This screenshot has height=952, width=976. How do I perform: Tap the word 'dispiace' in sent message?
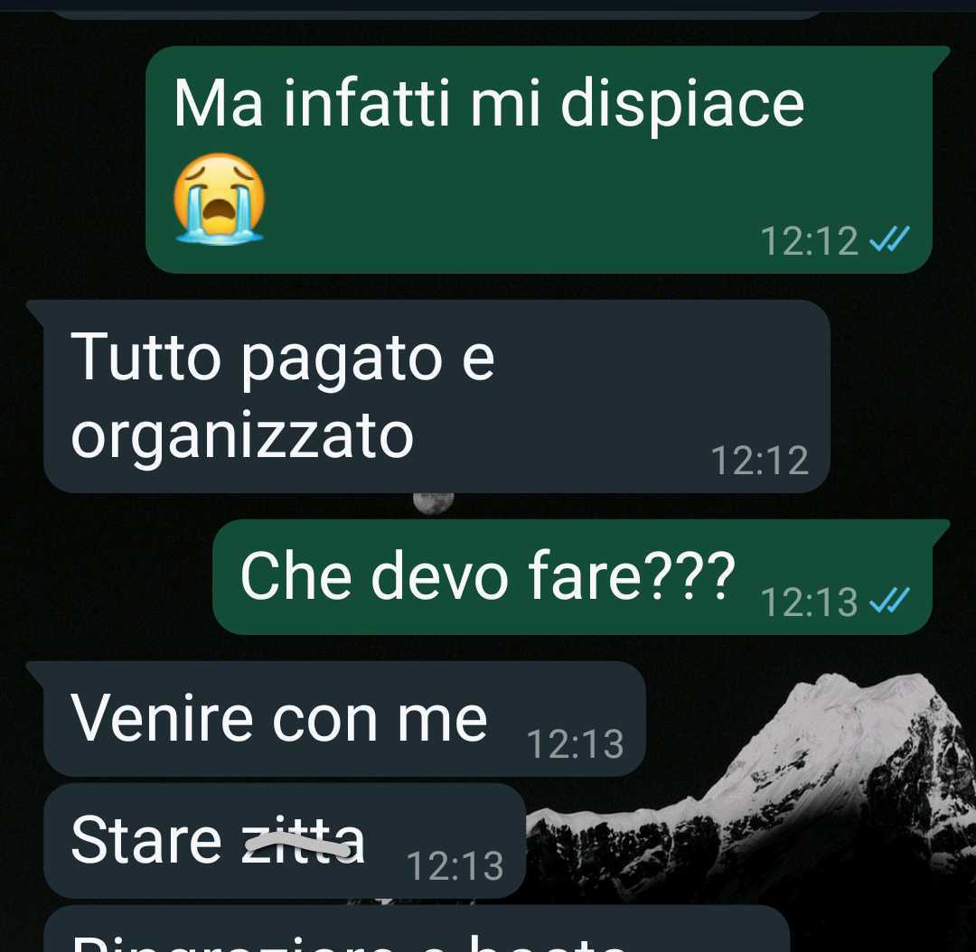[x=683, y=105]
